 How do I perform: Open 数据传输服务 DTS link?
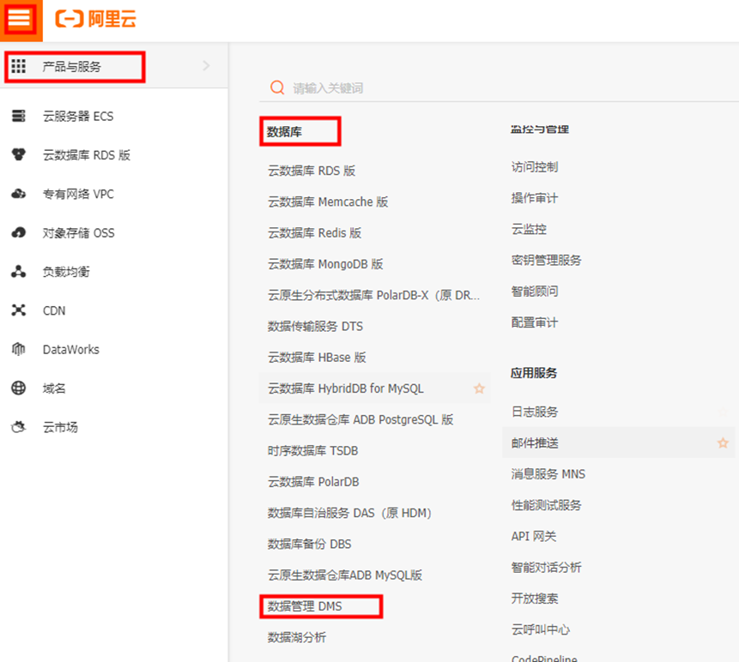pyautogui.click(x=315, y=327)
